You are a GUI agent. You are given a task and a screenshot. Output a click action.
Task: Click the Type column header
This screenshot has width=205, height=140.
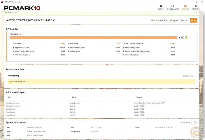click(74, 97)
